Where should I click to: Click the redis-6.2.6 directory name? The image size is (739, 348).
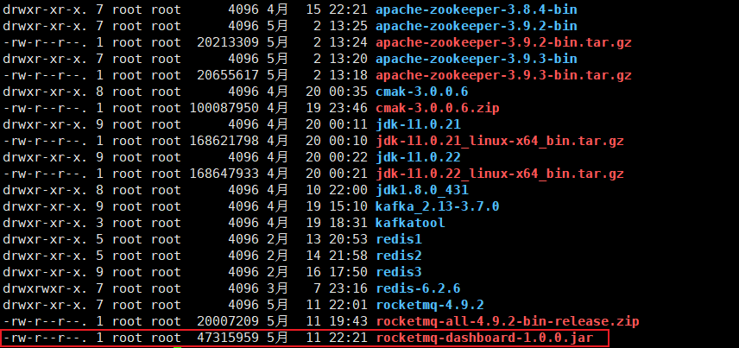point(418,288)
